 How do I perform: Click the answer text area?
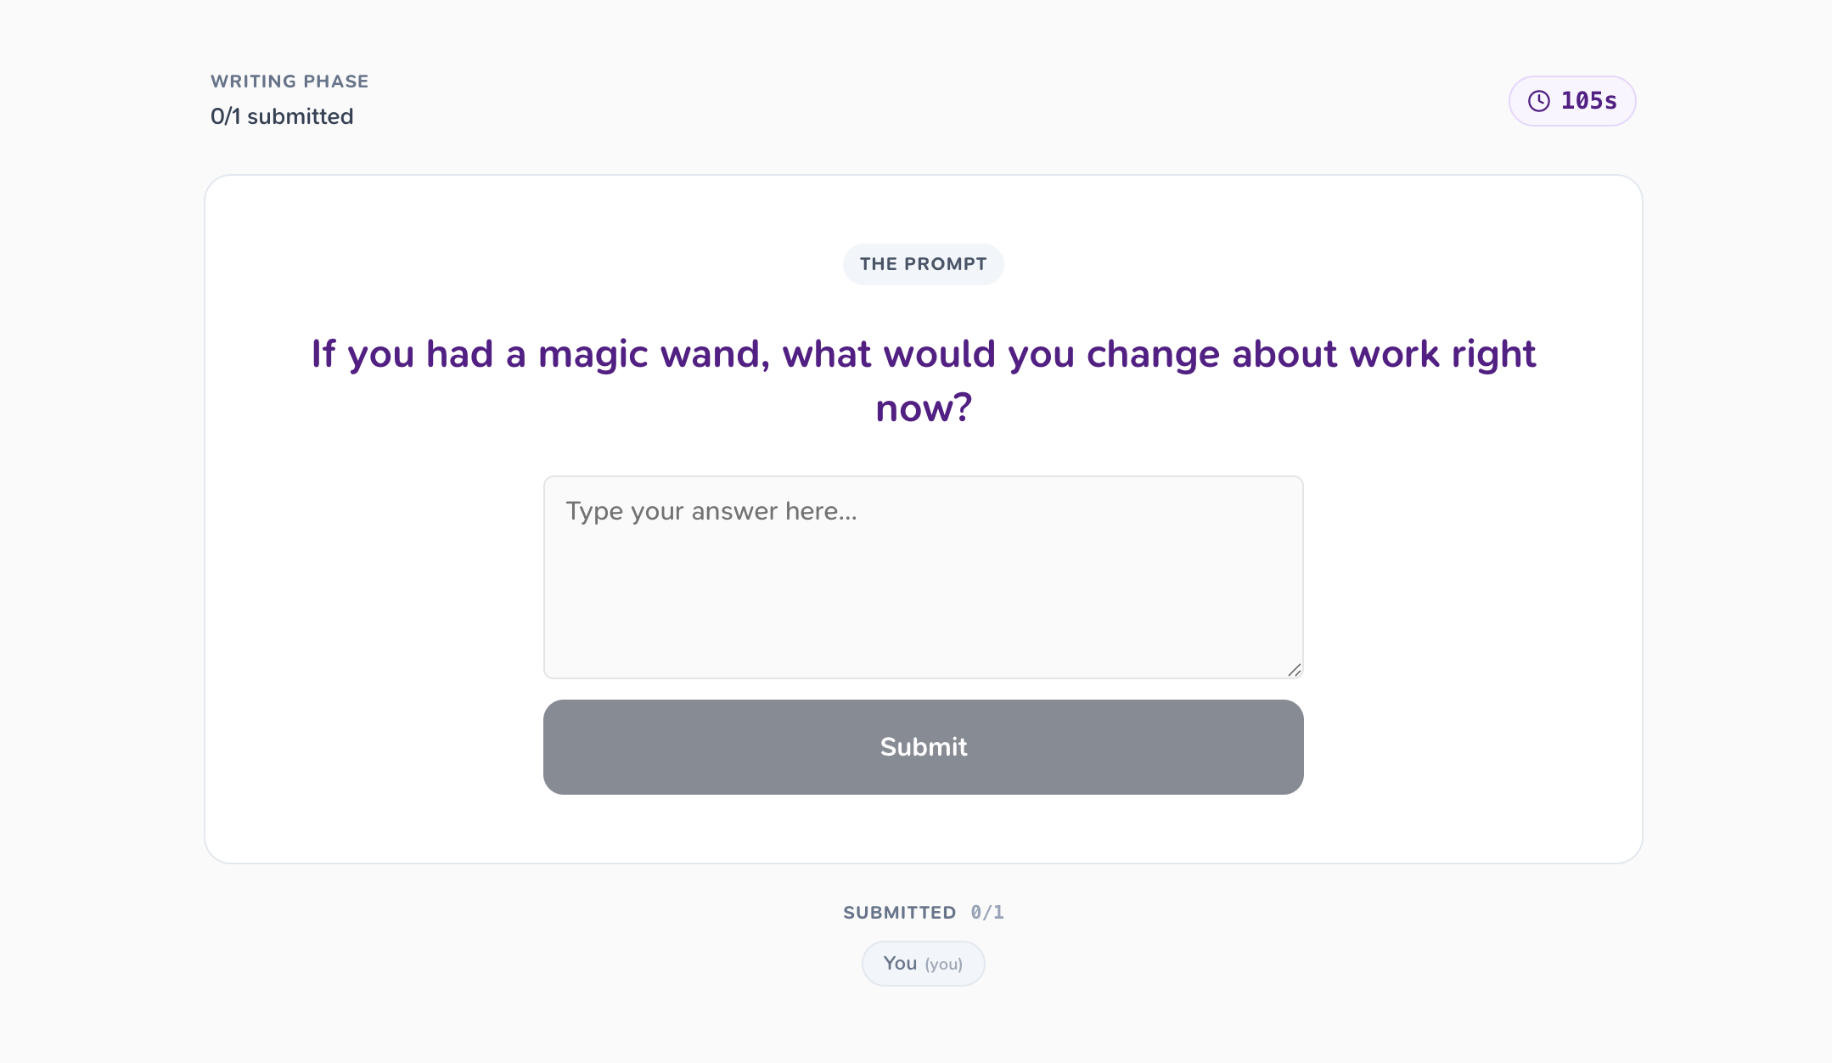[x=923, y=577]
